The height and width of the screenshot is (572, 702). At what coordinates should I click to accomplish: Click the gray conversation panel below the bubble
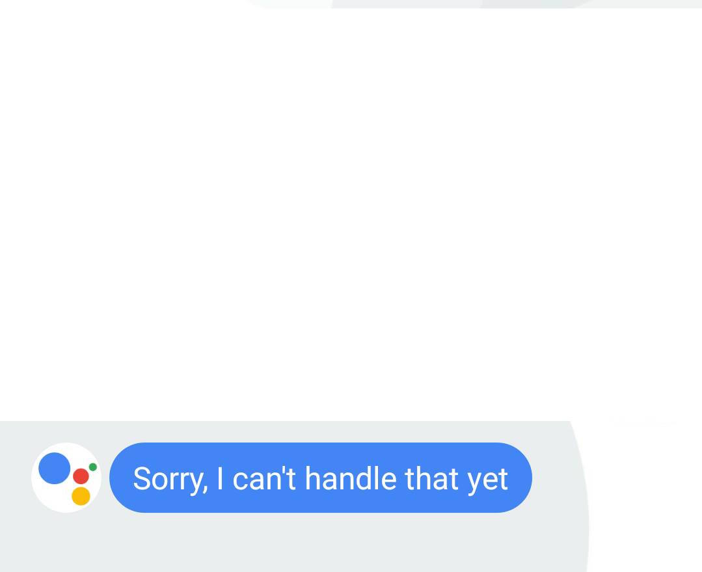coord(291,542)
